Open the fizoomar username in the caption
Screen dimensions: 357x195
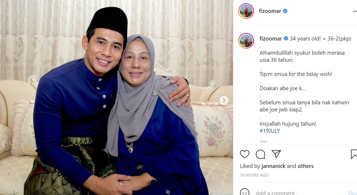pyautogui.click(x=271, y=39)
